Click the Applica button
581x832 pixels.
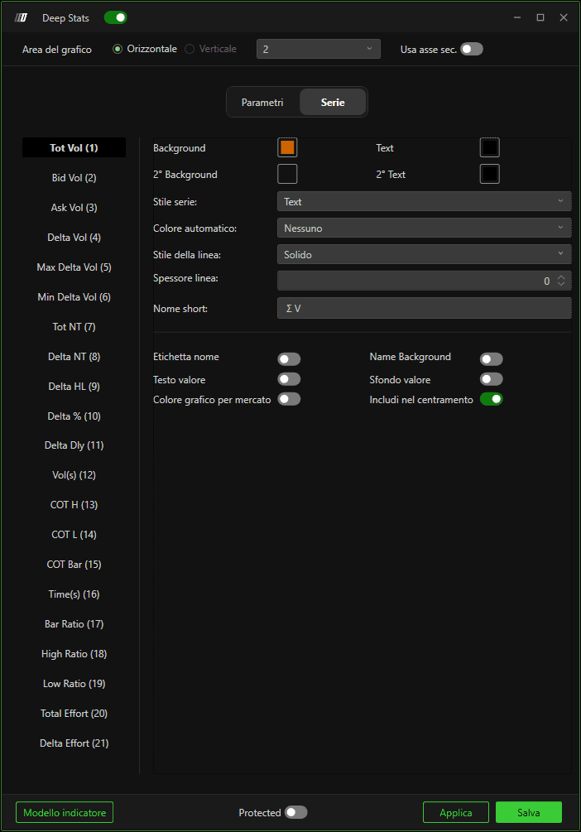456,812
